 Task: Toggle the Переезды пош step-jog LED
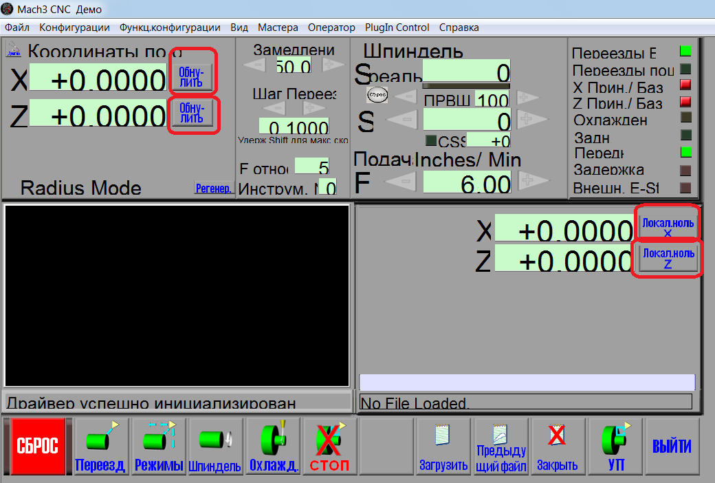(x=685, y=69)
